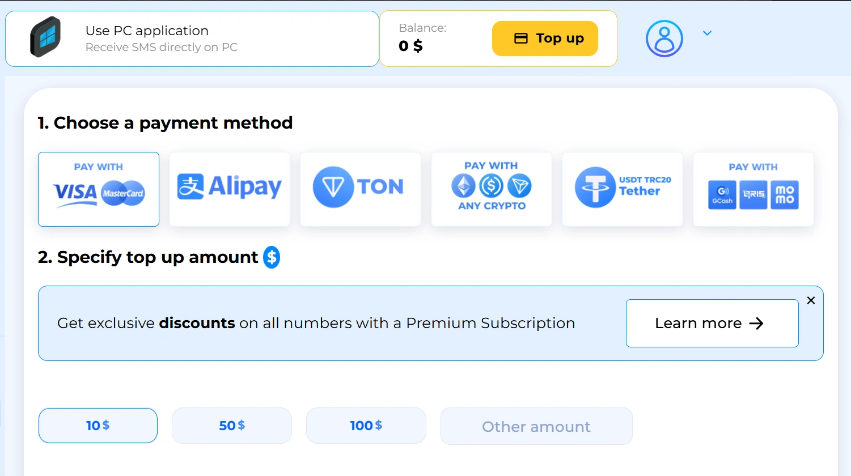851x476 pixels.
Task: Expand the account dropdown chevron
Action: (x=707, y=33)
